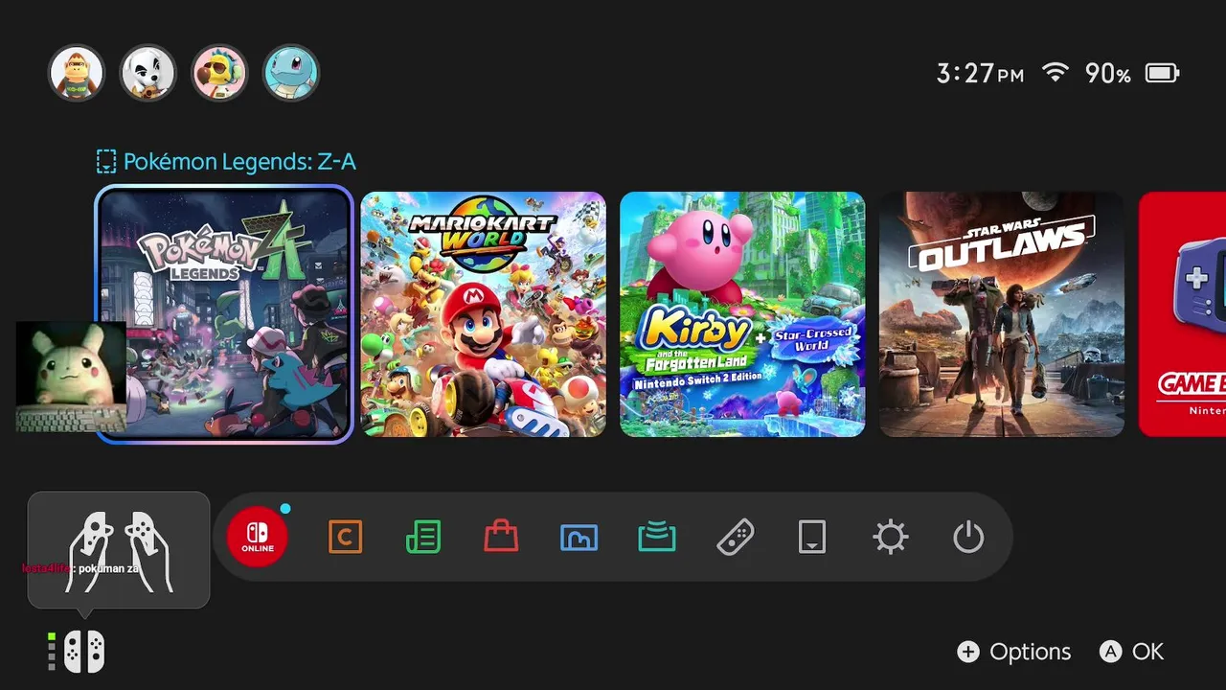
Task: Select Pokémon Legends Z-A game tile
Action: 225,314
